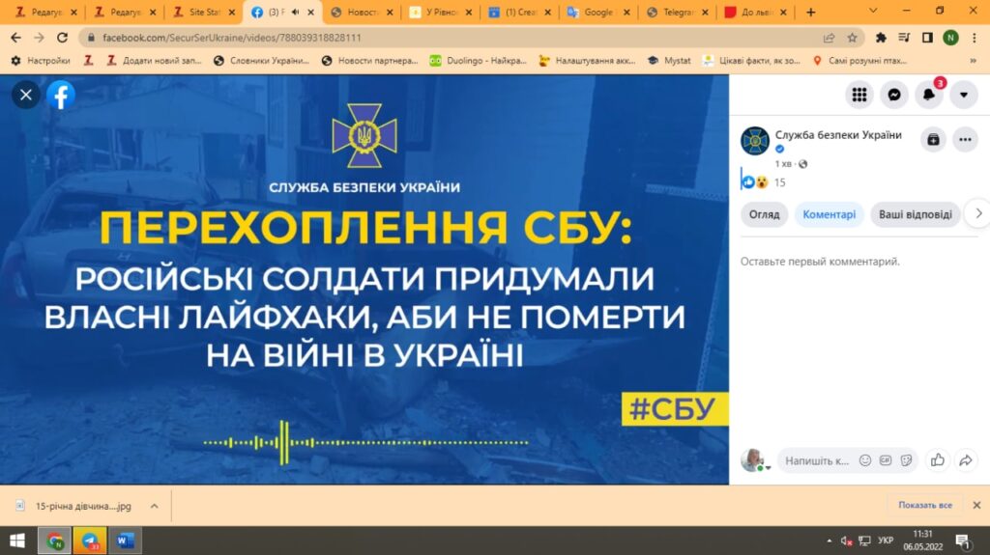Image resolution: width=990 pixels, height=555 pixels.
Task: Like the video with thumbs-up
Action: point(936,460)
